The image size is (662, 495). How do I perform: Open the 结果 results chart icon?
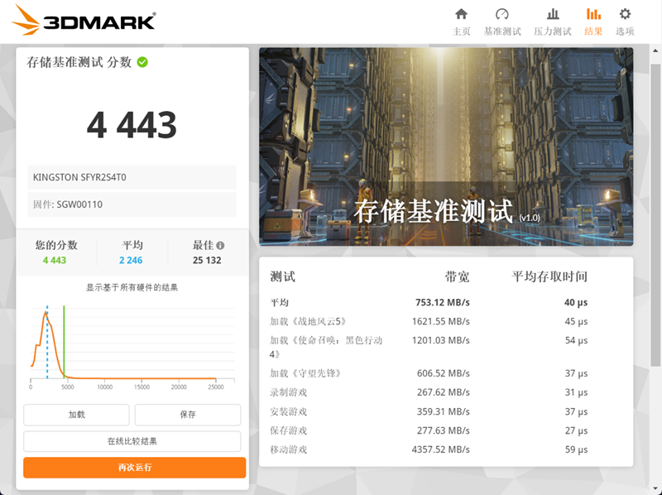[x=593, y=14]
